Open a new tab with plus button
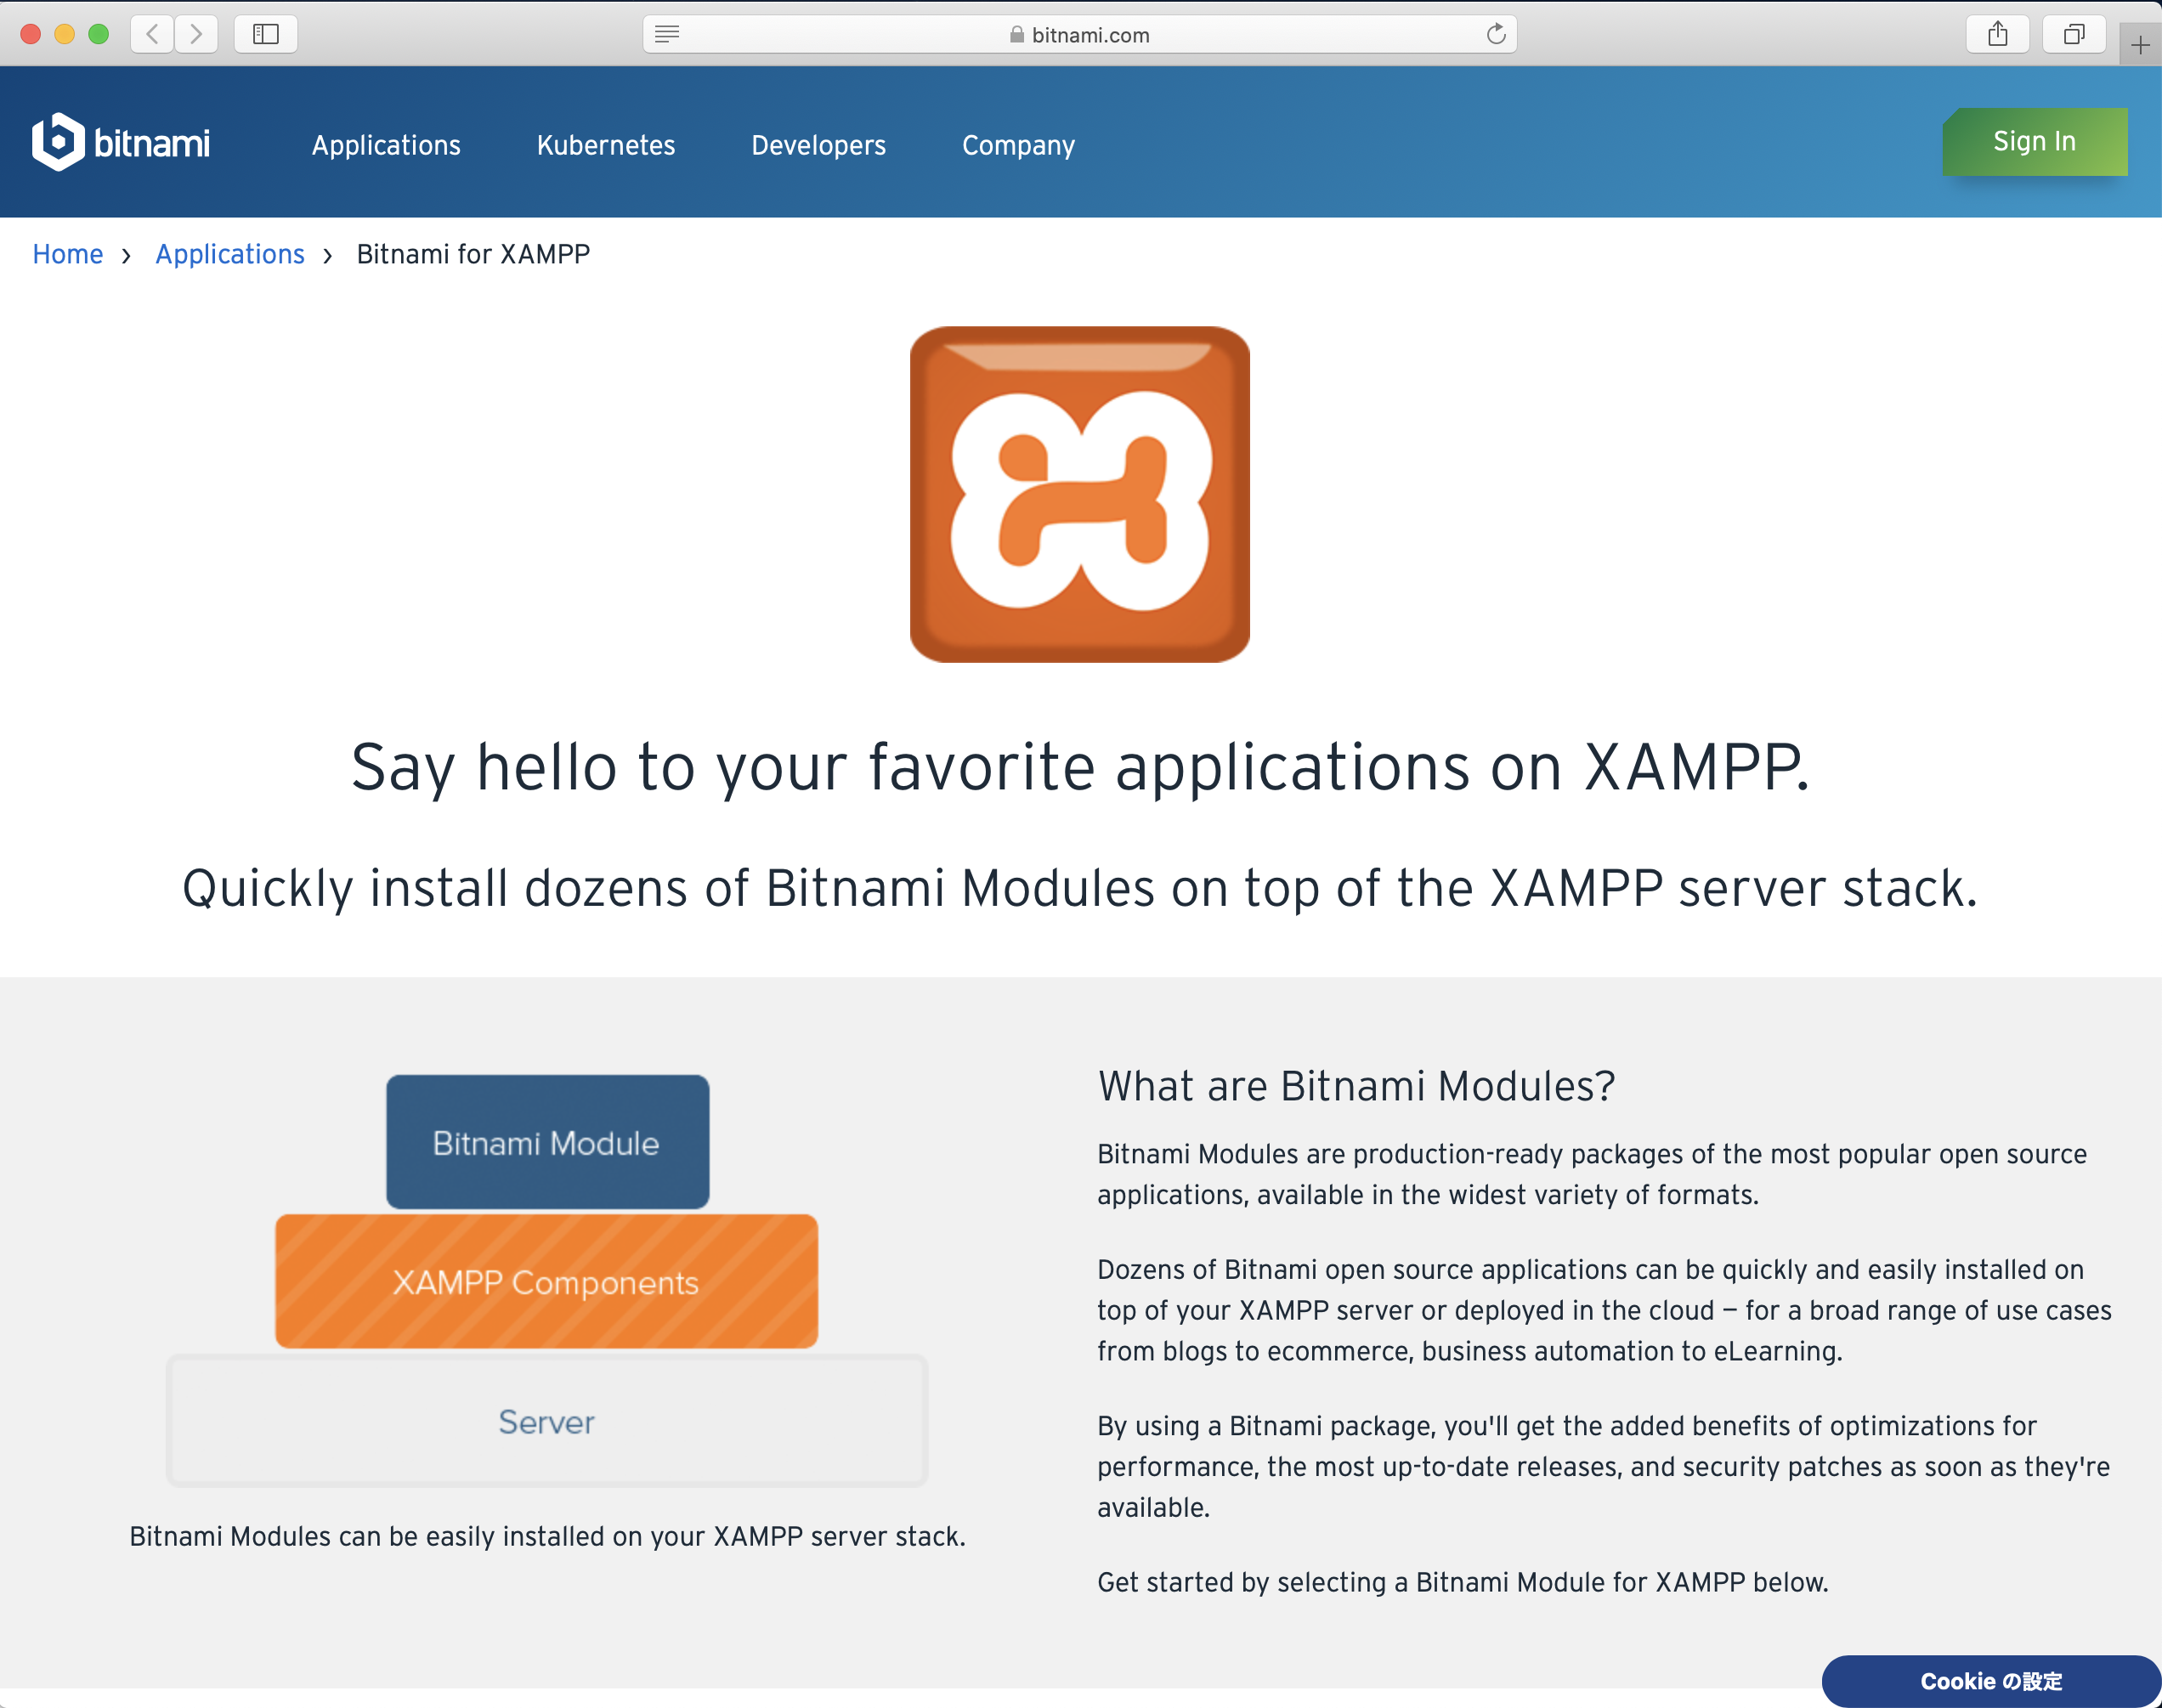This screenshot has width=2162, height=1708. click(x=2139, y=45)
